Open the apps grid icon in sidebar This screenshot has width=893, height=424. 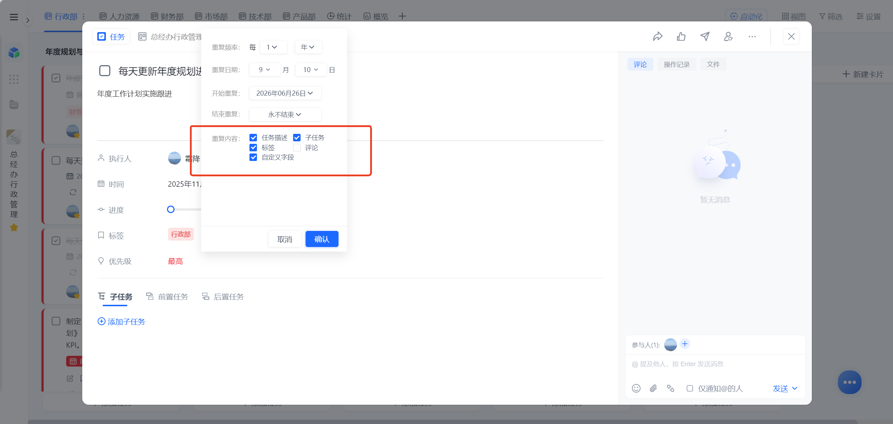pyautogui.click(x=14, y=79)
